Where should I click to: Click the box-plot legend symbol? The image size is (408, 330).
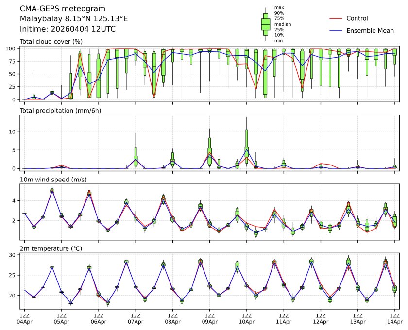pos(266,24)
